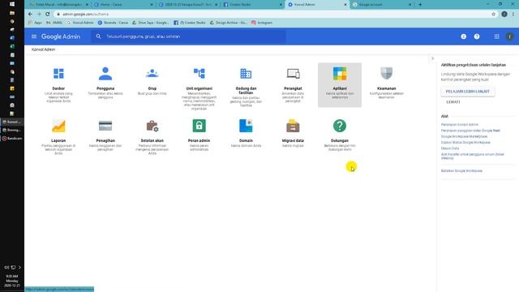Open the Peran admin card
This screenshot has height=292, width=519.
(x=199, y=136)
